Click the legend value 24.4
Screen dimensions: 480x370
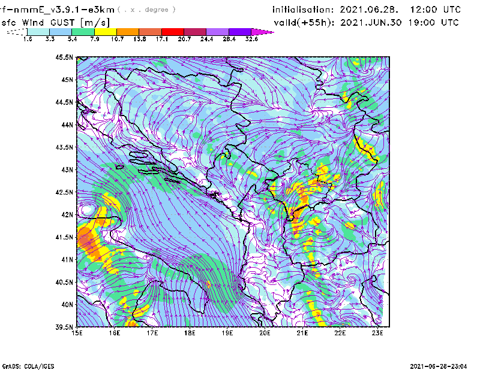pos(206,39)
